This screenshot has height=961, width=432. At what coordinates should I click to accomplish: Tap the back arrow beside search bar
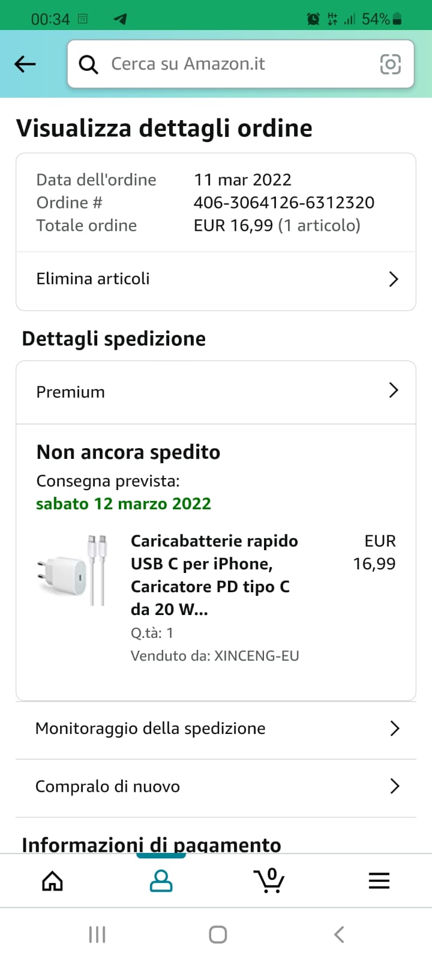(x=25, y=64)
